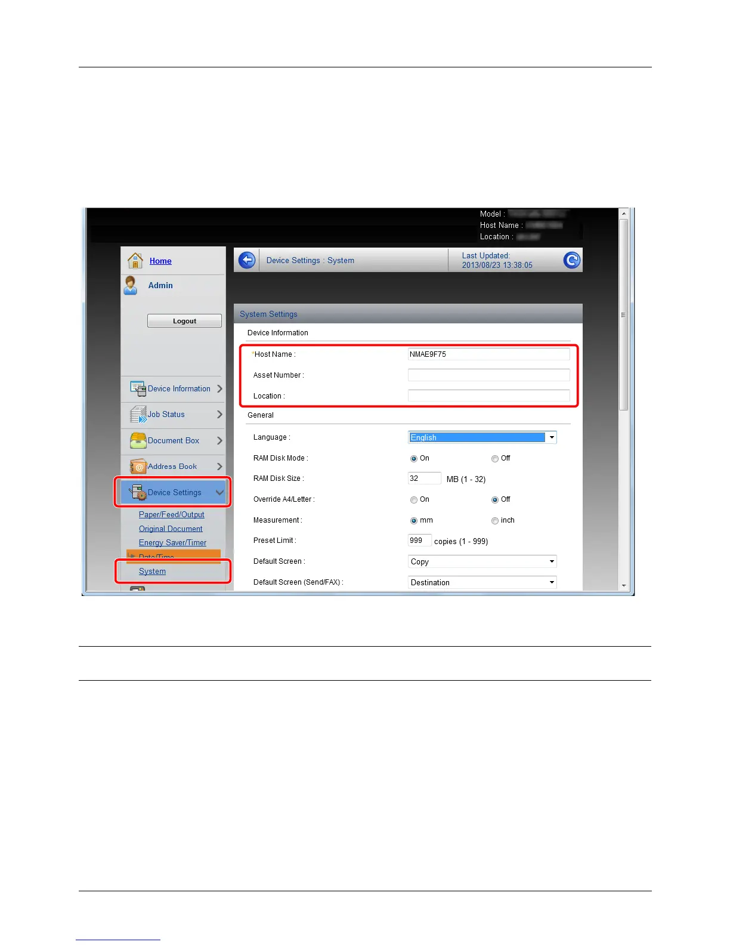Set RAM Disk Mode to On
Screen dimensions: 730x945
414,459
